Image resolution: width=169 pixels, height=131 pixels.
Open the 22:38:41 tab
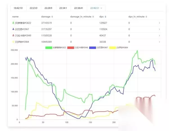(x=79, y=8)
